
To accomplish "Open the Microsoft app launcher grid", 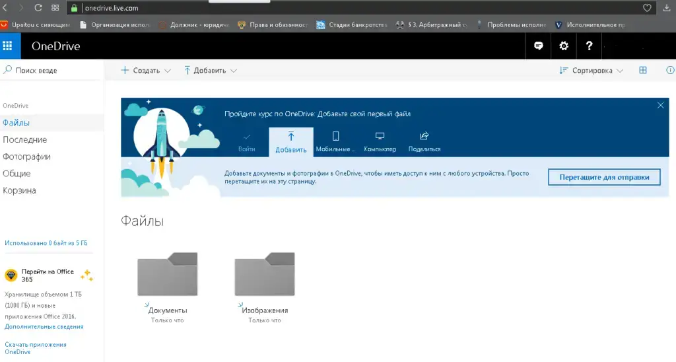I will click(8, 46).
